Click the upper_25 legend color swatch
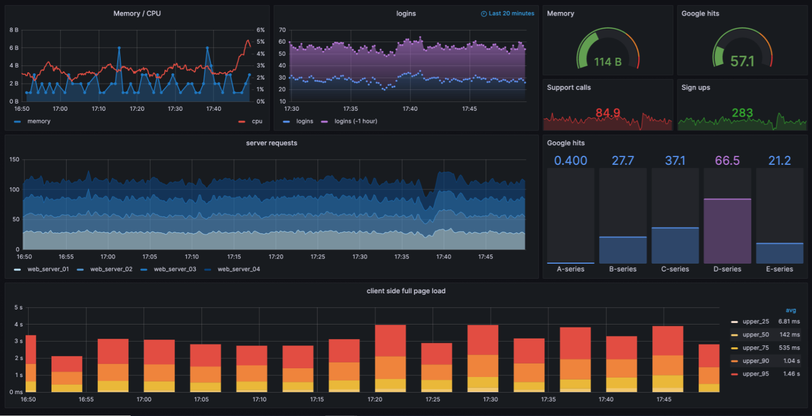Image resolution: width=812 pixels, height=416 pixels. (x=734, y=322)
